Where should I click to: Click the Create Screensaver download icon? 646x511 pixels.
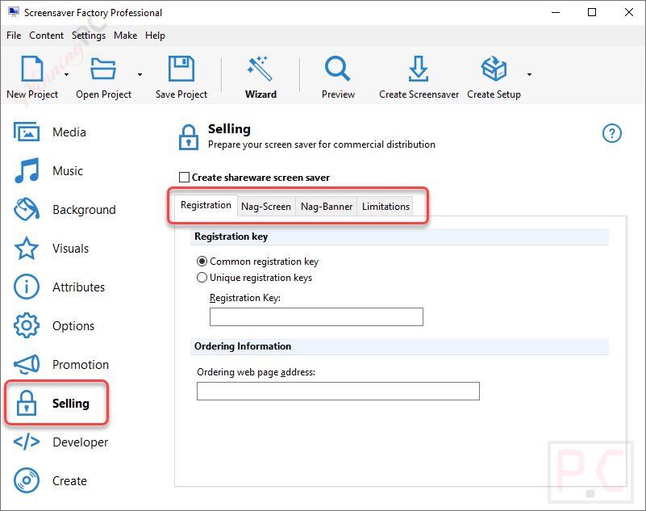[x=419, y=69]
